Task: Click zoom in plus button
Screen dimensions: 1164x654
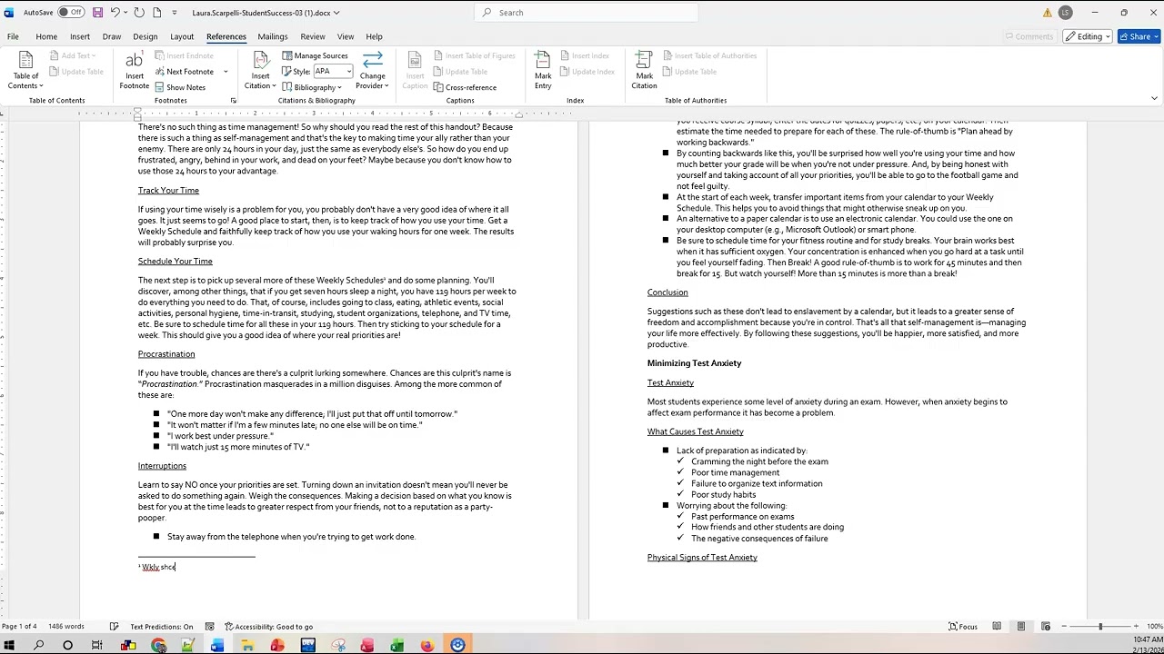Action: (1137, 627)
